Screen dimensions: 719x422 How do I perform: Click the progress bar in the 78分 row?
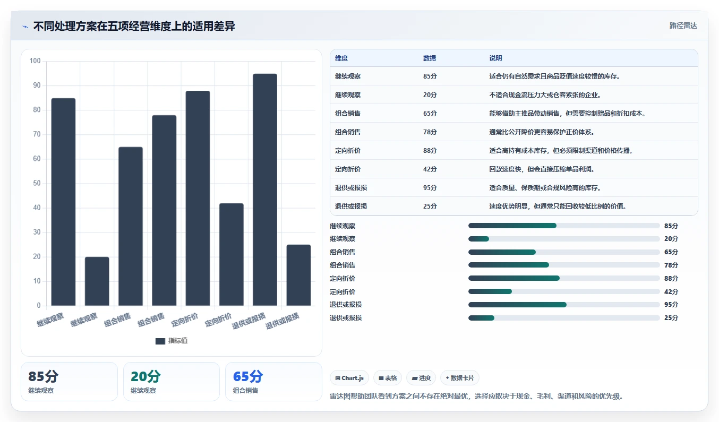(564, 265)
